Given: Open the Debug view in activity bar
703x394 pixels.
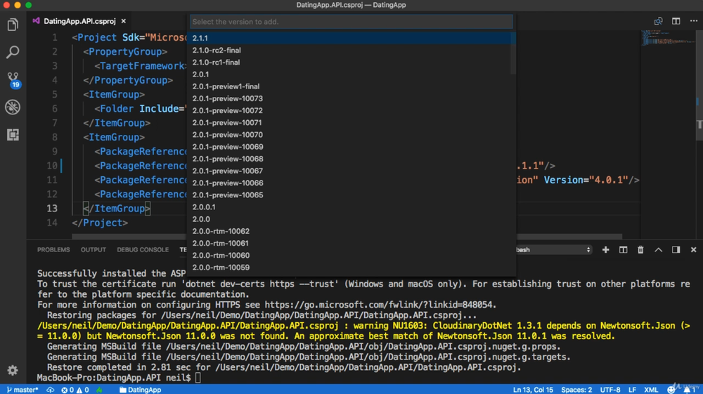Looking at the screenshot, I should coord(13,107).
